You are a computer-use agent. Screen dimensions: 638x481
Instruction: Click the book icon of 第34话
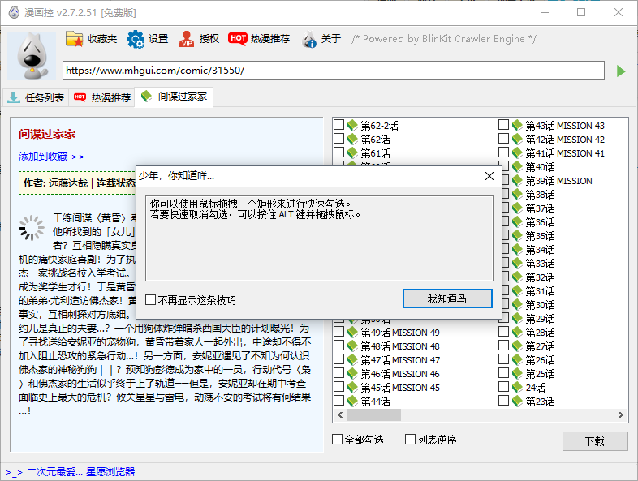pyautogui.click(x=517, y=250)
